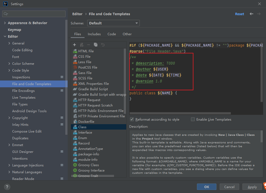Click the Dockerfile template icon
The width and height of the screenshot is (266, 193).
(x=75, y=121)
